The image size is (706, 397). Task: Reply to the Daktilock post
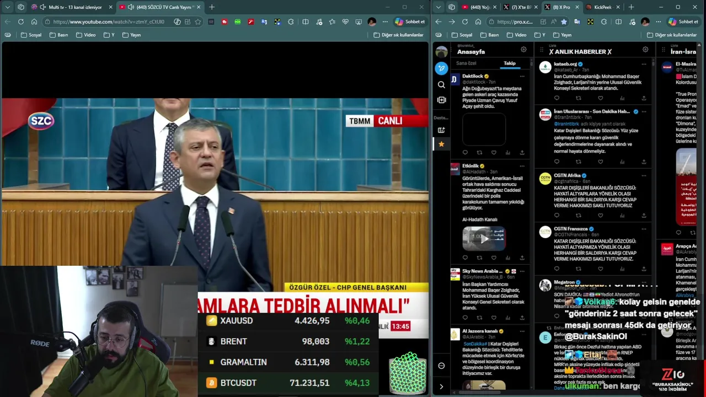click(x=465, y=153)
